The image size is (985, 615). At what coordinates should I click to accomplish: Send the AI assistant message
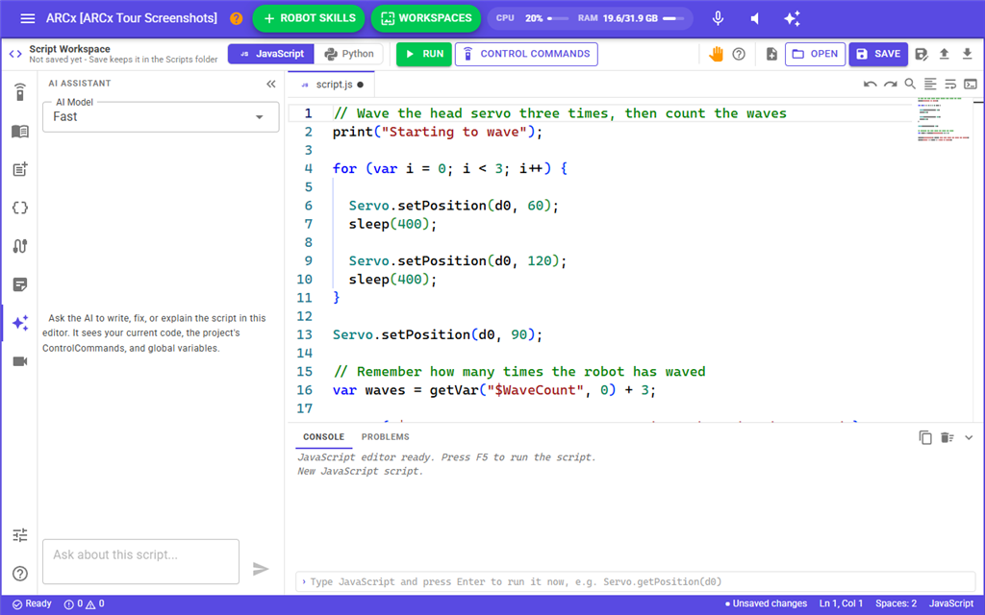[260, 569]
